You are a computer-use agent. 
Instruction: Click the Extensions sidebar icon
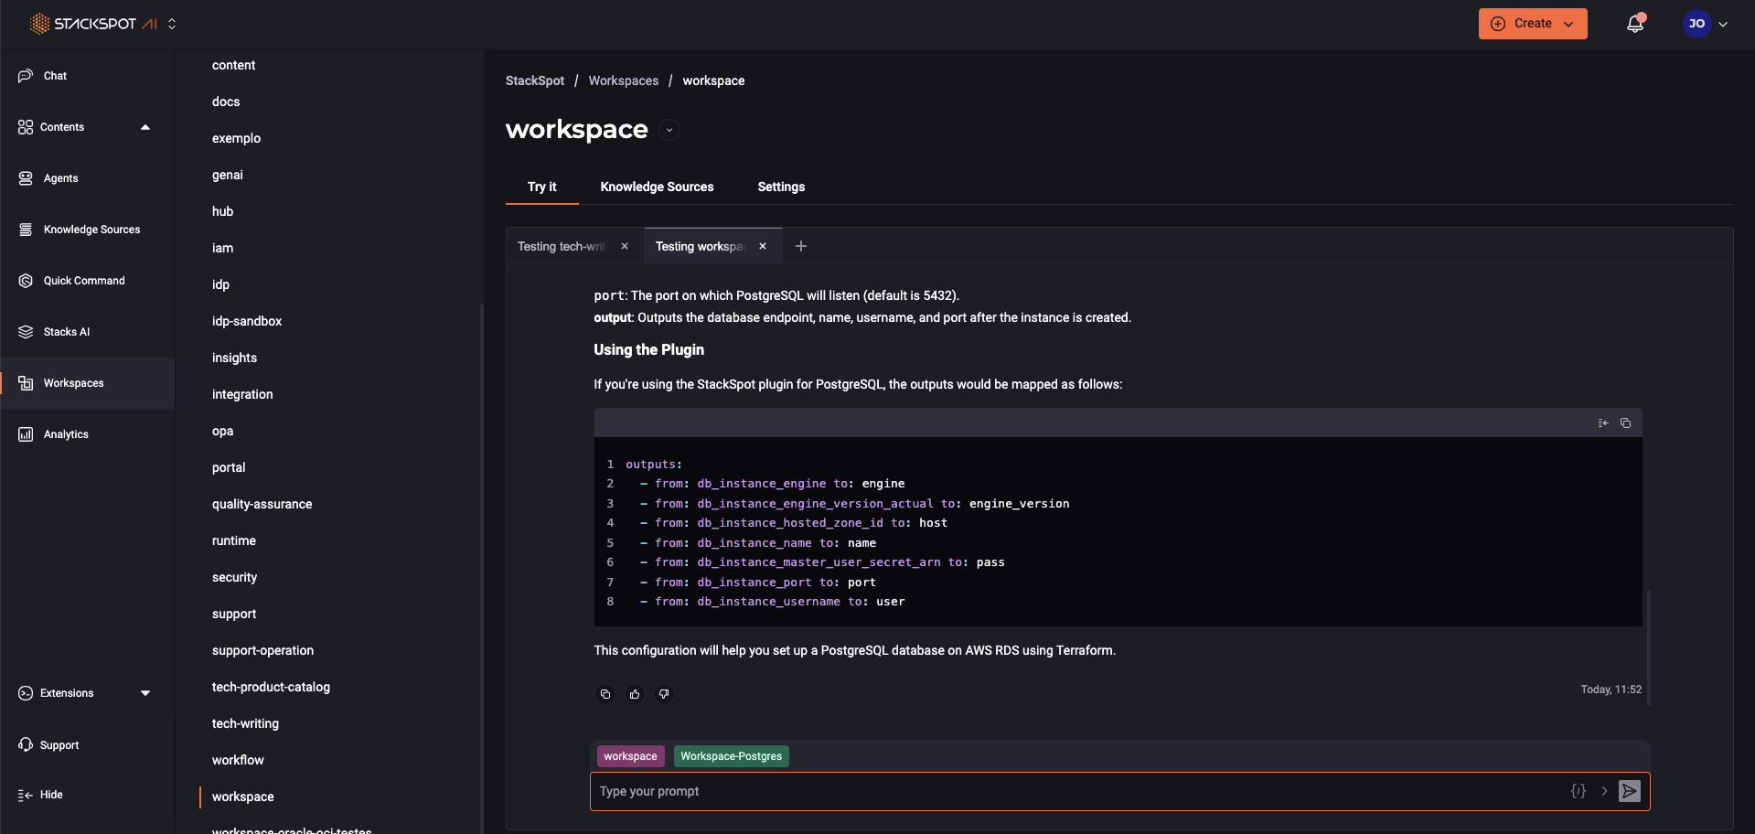[x=26, y=693]
